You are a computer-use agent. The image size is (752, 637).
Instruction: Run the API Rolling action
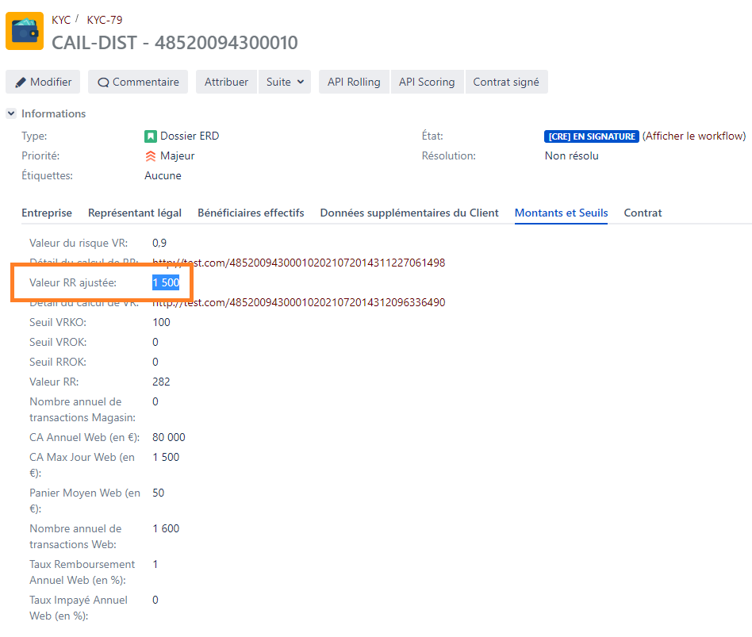coord(354,82)
